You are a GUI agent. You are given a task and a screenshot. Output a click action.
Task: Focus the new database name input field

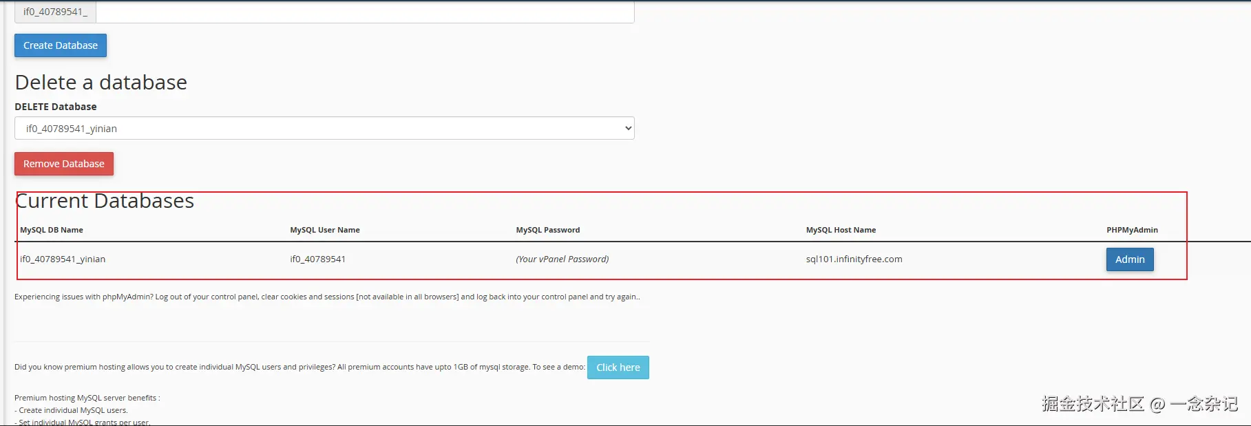click(x=365, y=12)
